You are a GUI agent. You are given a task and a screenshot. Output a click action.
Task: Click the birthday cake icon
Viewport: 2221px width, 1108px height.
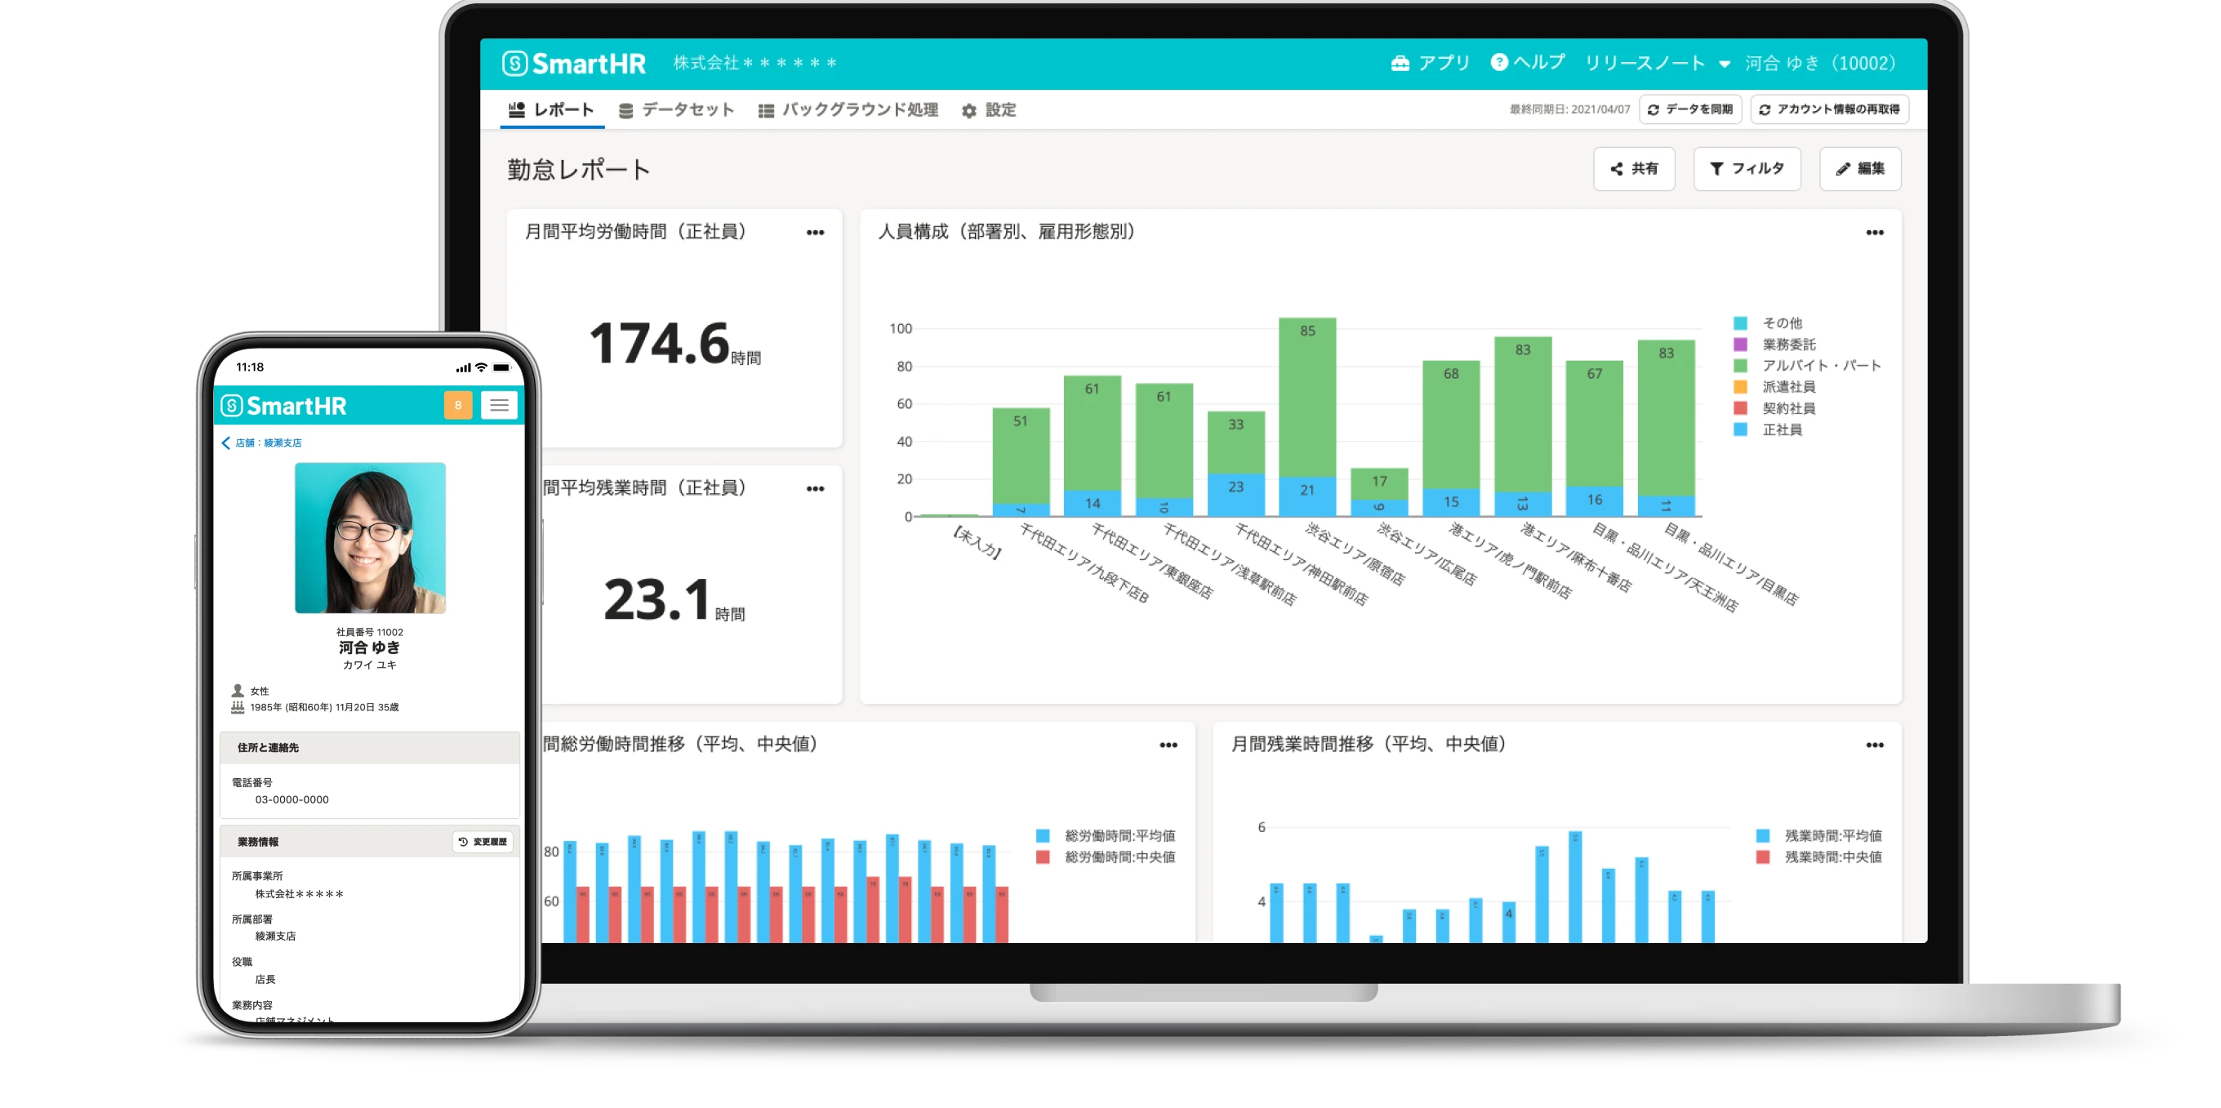238,707
